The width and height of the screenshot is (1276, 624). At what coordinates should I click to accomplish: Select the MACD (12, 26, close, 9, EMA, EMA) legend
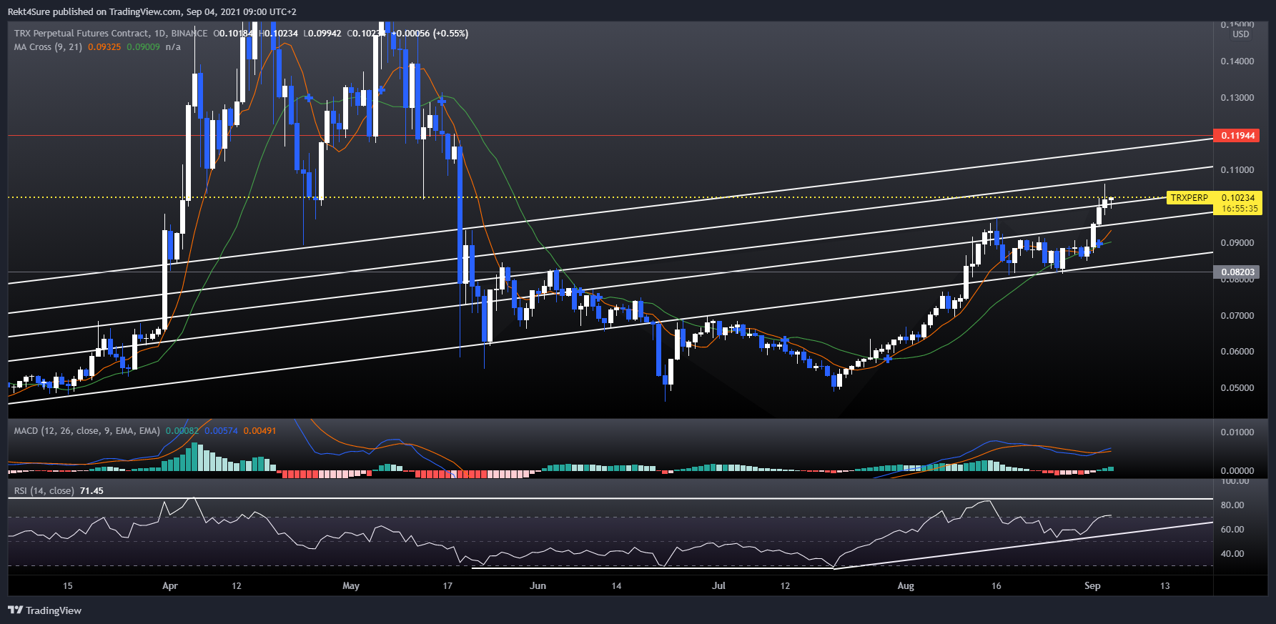87,431
